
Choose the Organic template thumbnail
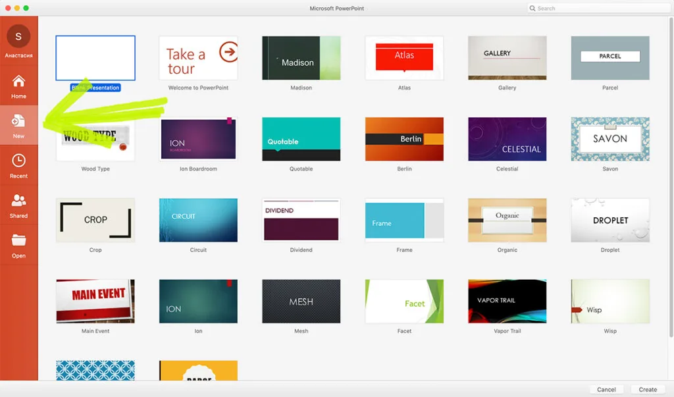(507, 220)
